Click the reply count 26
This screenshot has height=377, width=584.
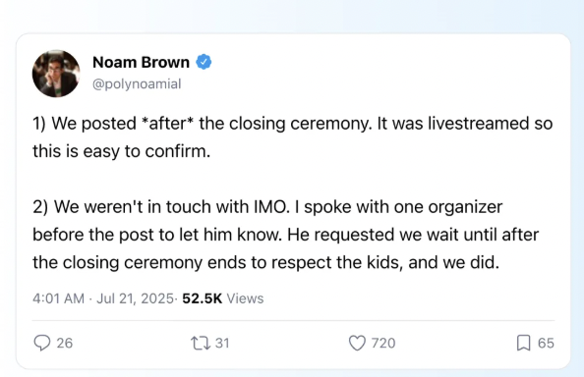65,344
